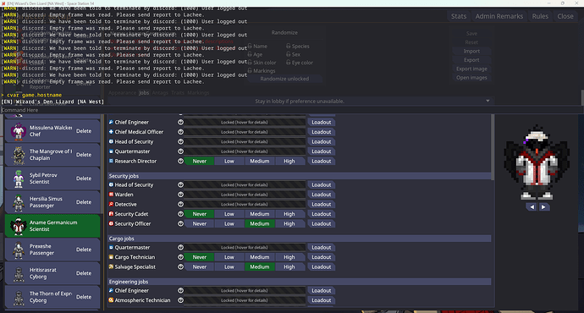Click the round info icon beside Research Director
Screen dimensions: 584x313
pos(180,161)
